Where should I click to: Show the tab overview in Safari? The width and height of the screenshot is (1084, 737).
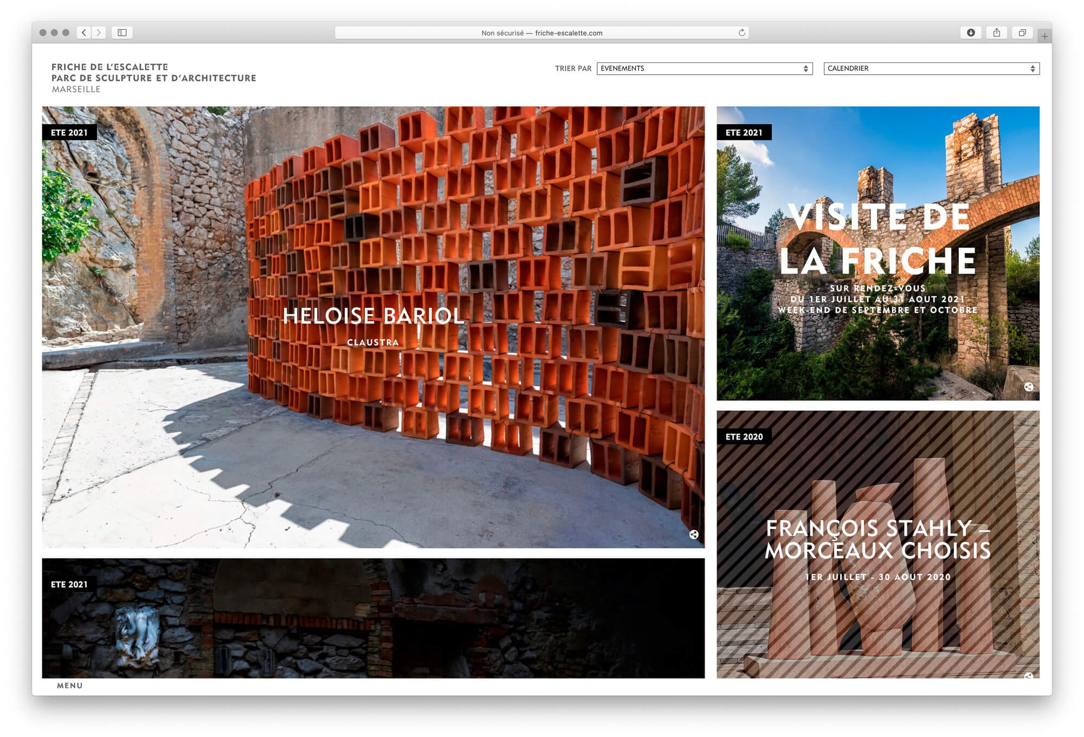[x=1022, y=33]
